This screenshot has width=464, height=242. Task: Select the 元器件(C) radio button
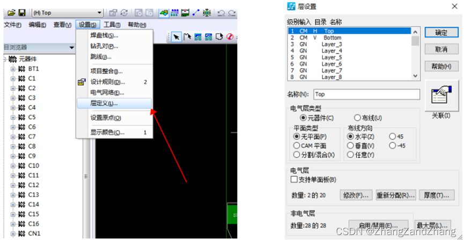[x=303, y=118]
